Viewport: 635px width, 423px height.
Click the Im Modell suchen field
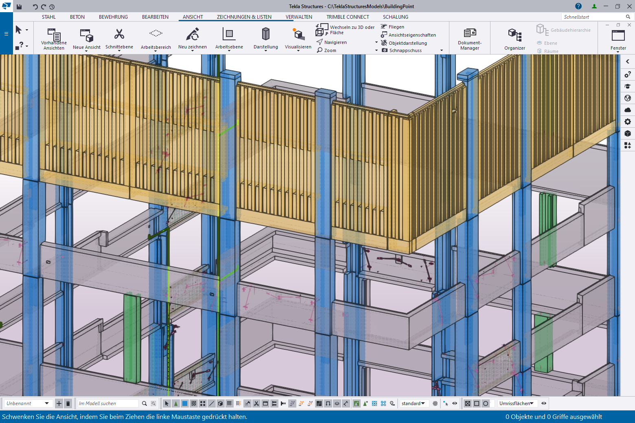tap(108, 403)
